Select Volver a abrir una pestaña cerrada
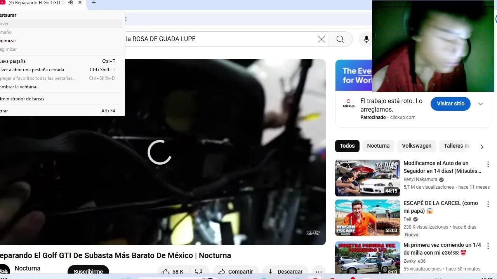The width and height of the screenshot is (497, 279). [61, 70]
